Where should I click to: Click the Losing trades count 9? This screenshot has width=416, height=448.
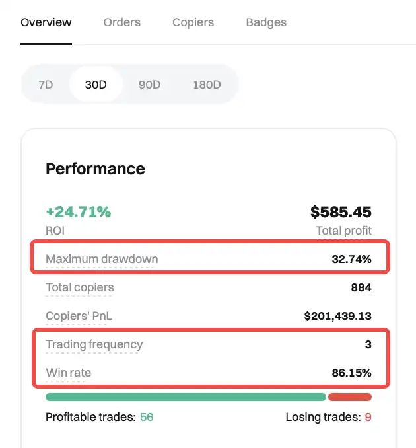tap(368, 417)
